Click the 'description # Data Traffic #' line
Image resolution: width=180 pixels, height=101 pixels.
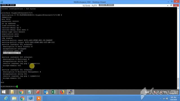click(x=17, y=47)
